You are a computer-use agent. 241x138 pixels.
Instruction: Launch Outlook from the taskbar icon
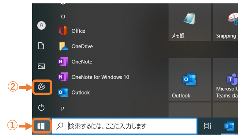pos(229,126)
